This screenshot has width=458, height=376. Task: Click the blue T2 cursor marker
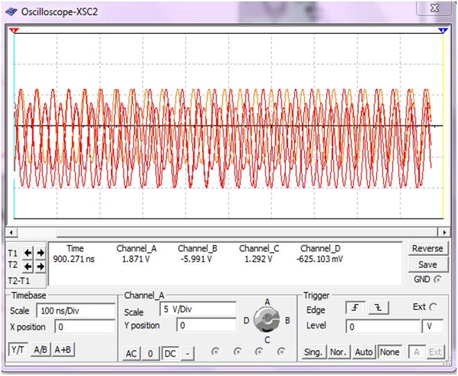pyautogui.click(x=443, y=31)
